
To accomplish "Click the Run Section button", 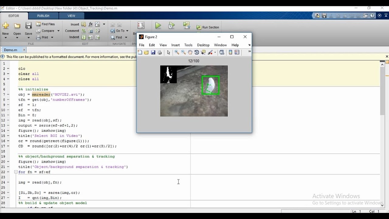I will (208, 27).
